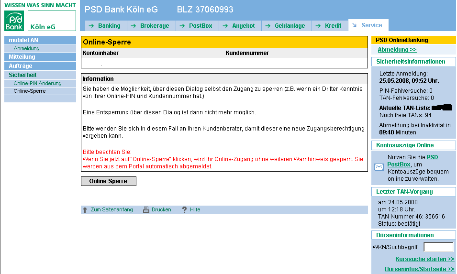The image size is (457, 274).
Task: Switch to the PostBox tab
Action: point(197,26)
